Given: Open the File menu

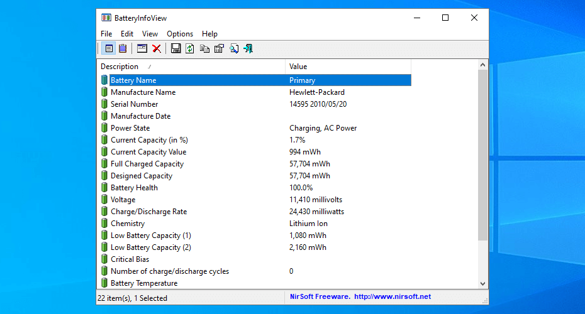Looking at the screenshot, I should click(106, 33).
